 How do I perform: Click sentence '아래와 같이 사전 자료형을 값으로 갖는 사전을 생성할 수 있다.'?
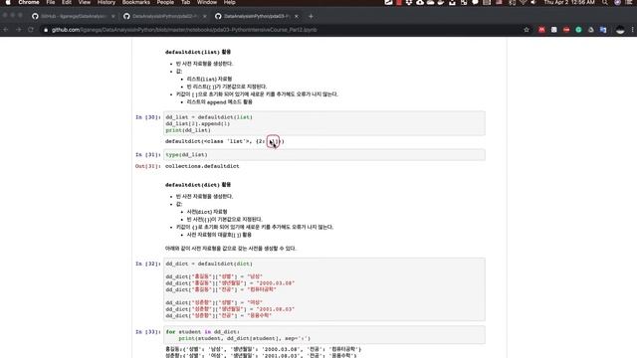click(x=230, y=249)
